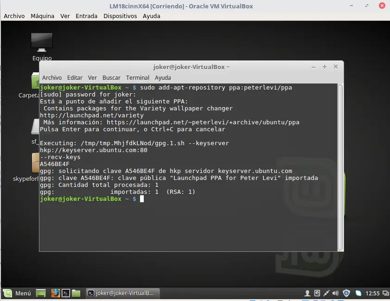Open the sf_ shared drive desktop icon
The width and height of the screenshot is (390, 301).
[x=35, y=126]
